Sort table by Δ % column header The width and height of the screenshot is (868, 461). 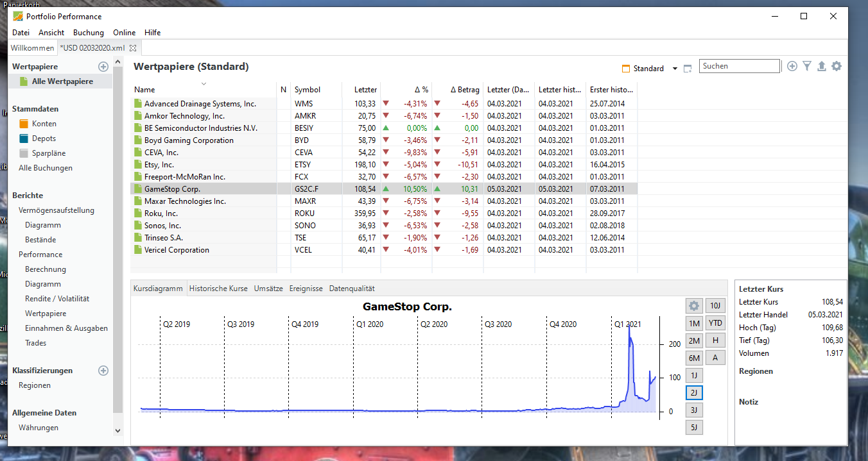[x=406, y=90]
